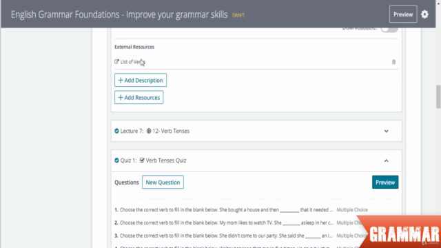Open question 3 about She didn't come

click(x=223, y=236)
